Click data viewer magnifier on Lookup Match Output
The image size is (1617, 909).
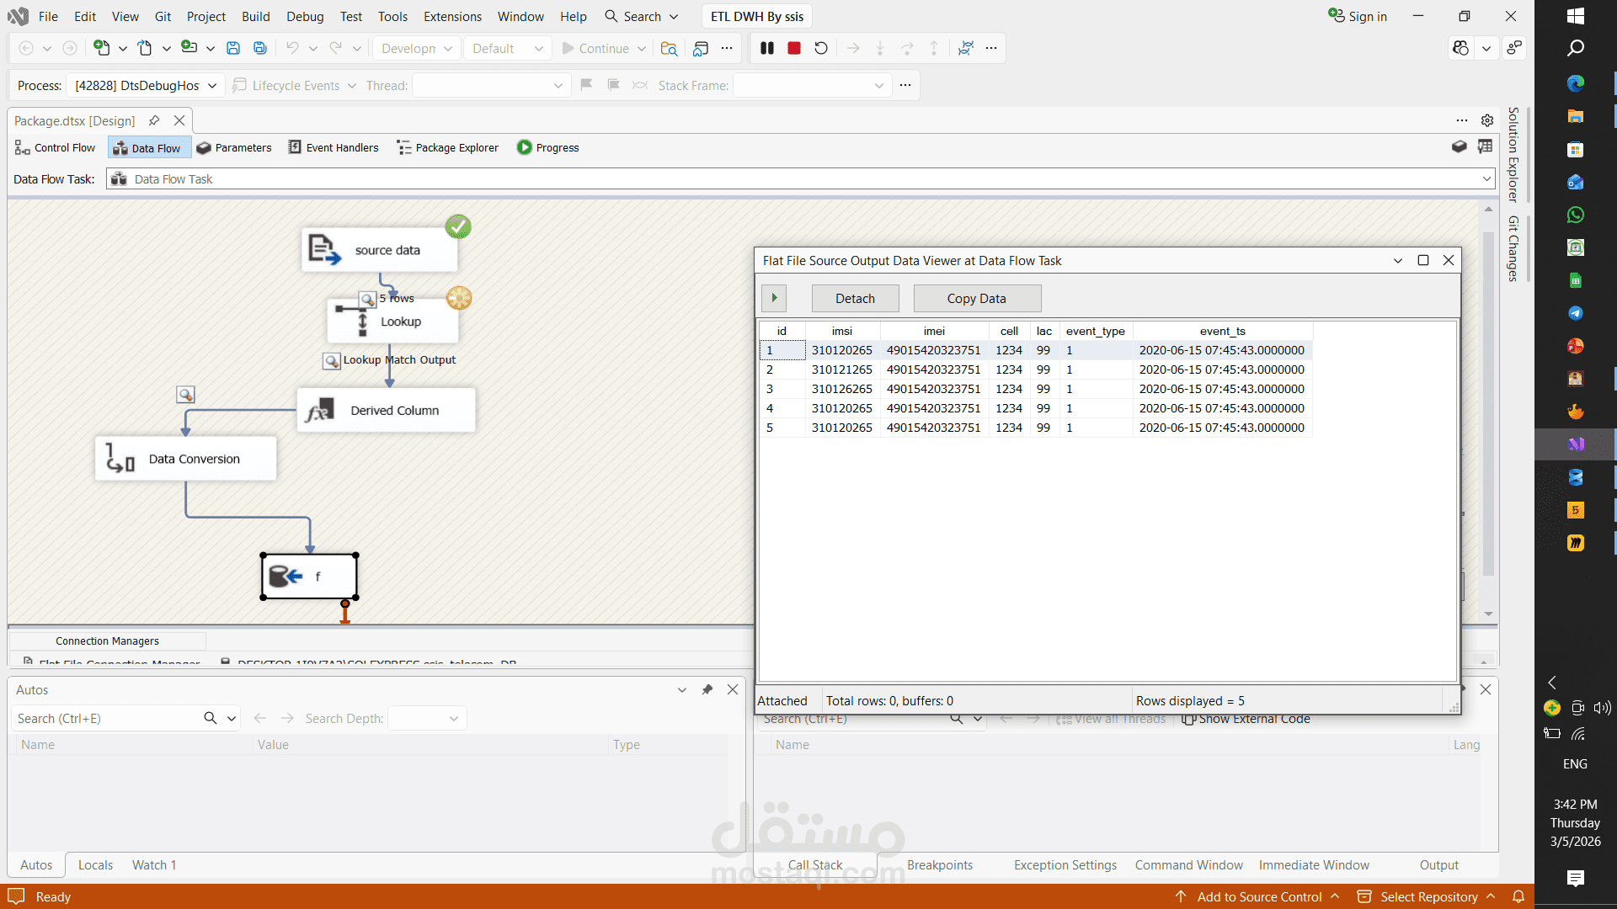pos(332,361)
